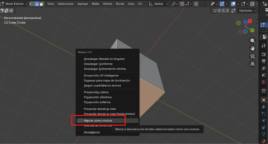Expand overlays options arrow
The image size is (268, 144).
click(x=238, y=4)
